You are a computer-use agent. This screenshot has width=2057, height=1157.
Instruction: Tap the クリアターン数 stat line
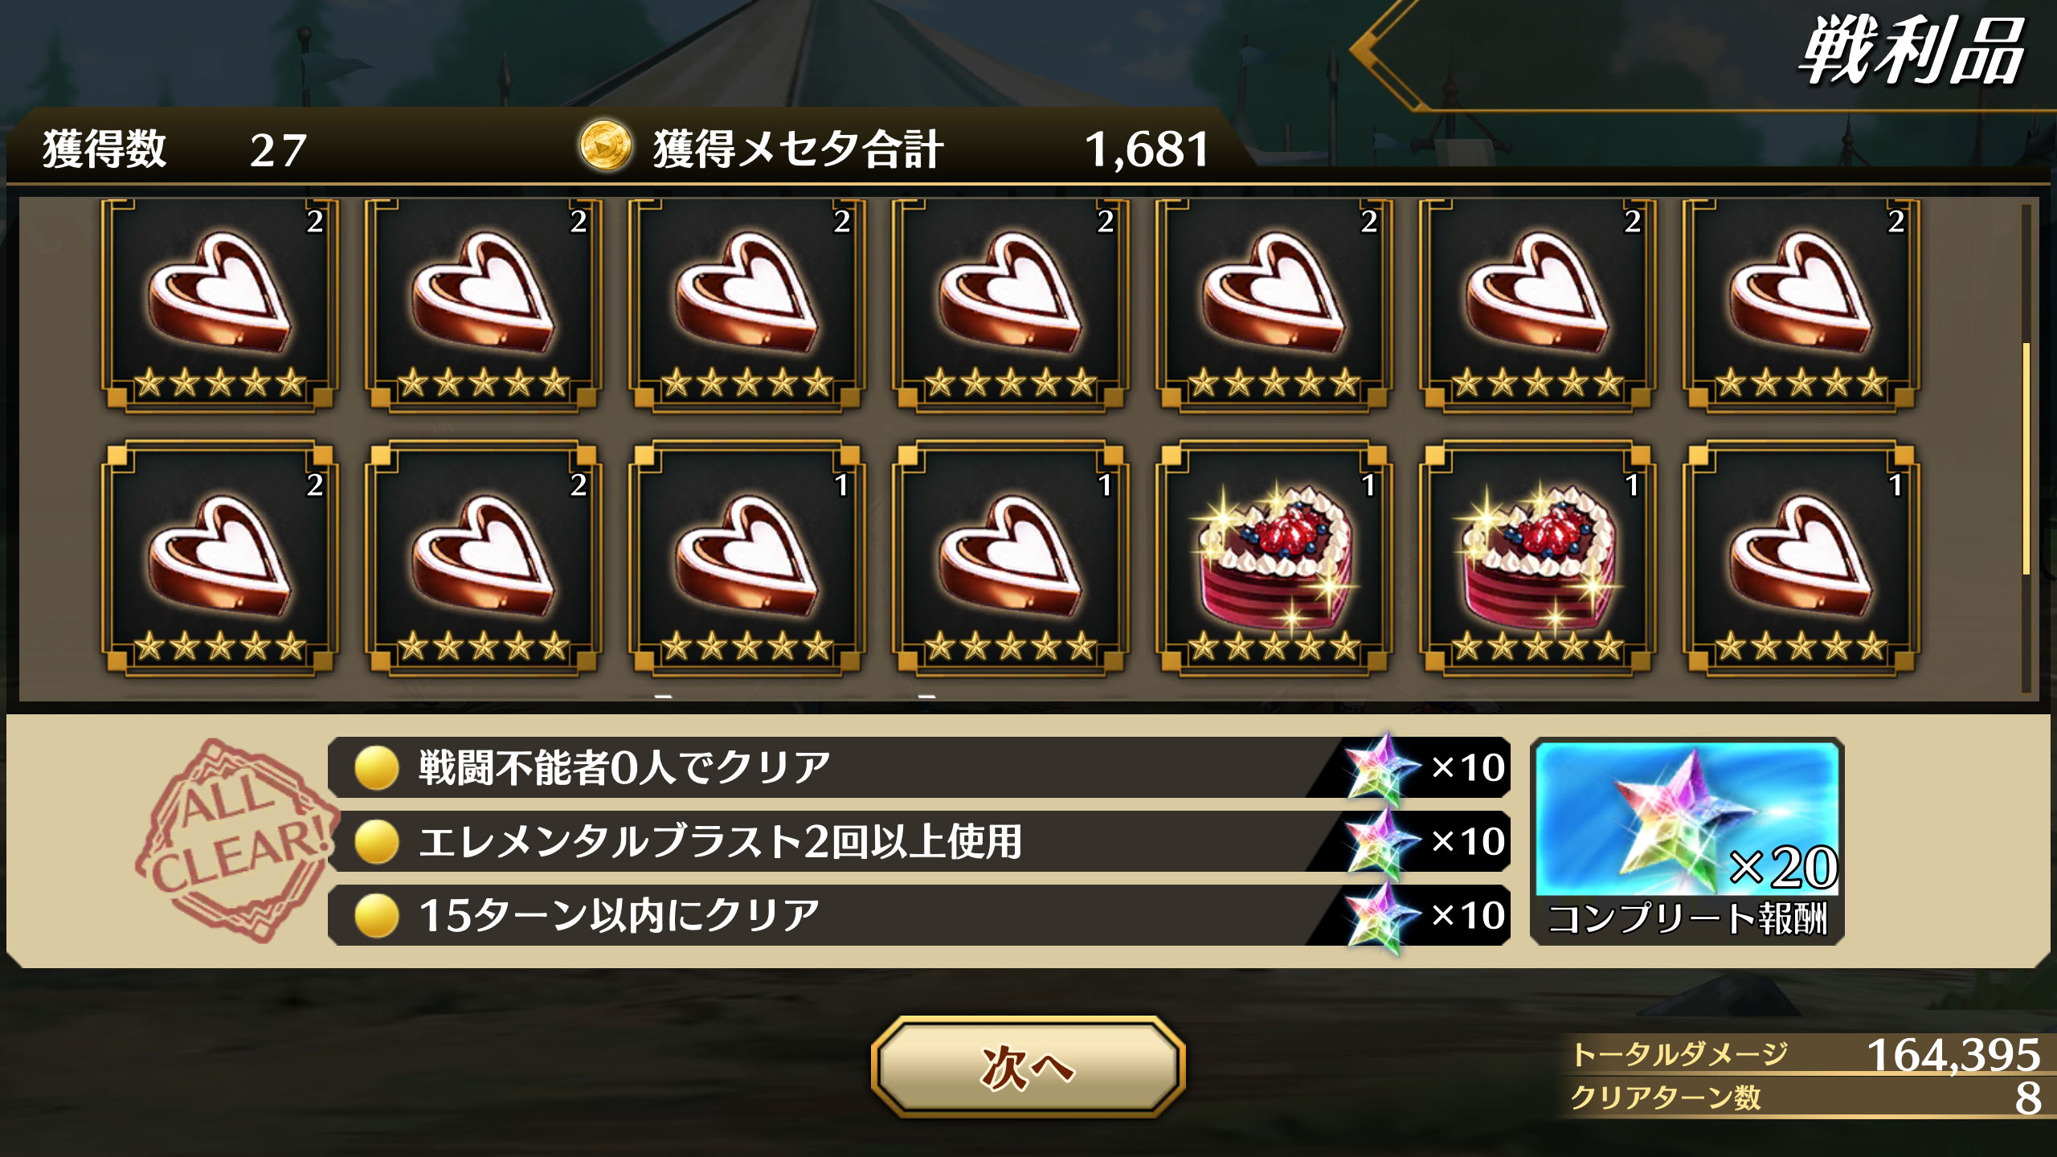click(x=1805, y=1098)
